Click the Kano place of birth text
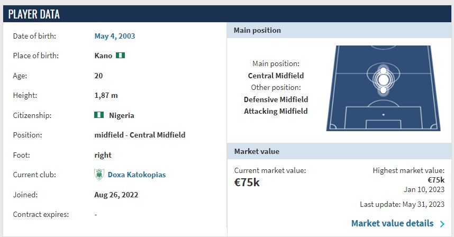This screenshot has width=454, height=237. pos(103,56)
